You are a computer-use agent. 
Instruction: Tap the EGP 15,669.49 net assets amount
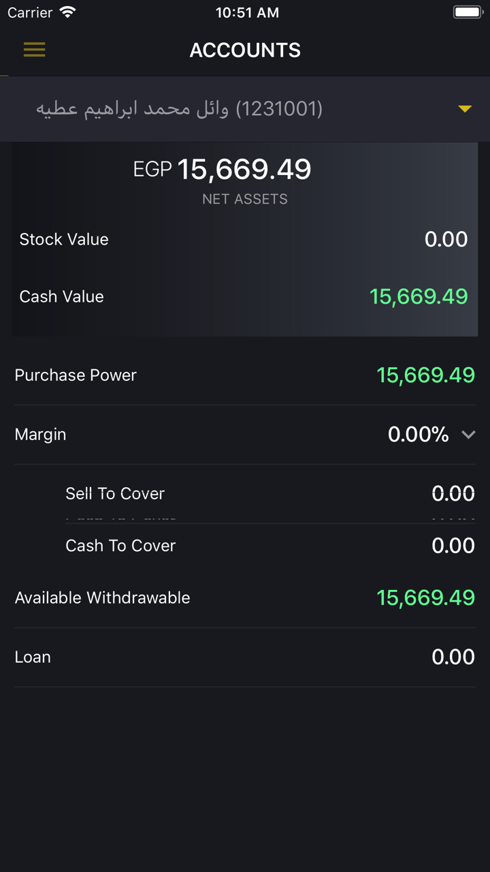click(x=223, y=170)
